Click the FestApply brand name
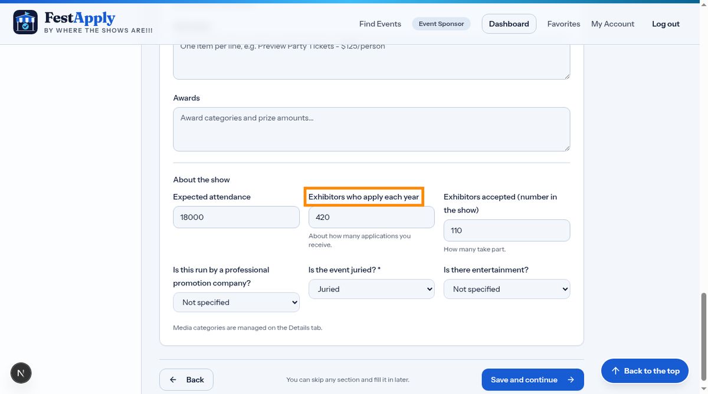 tap(80, 18)
